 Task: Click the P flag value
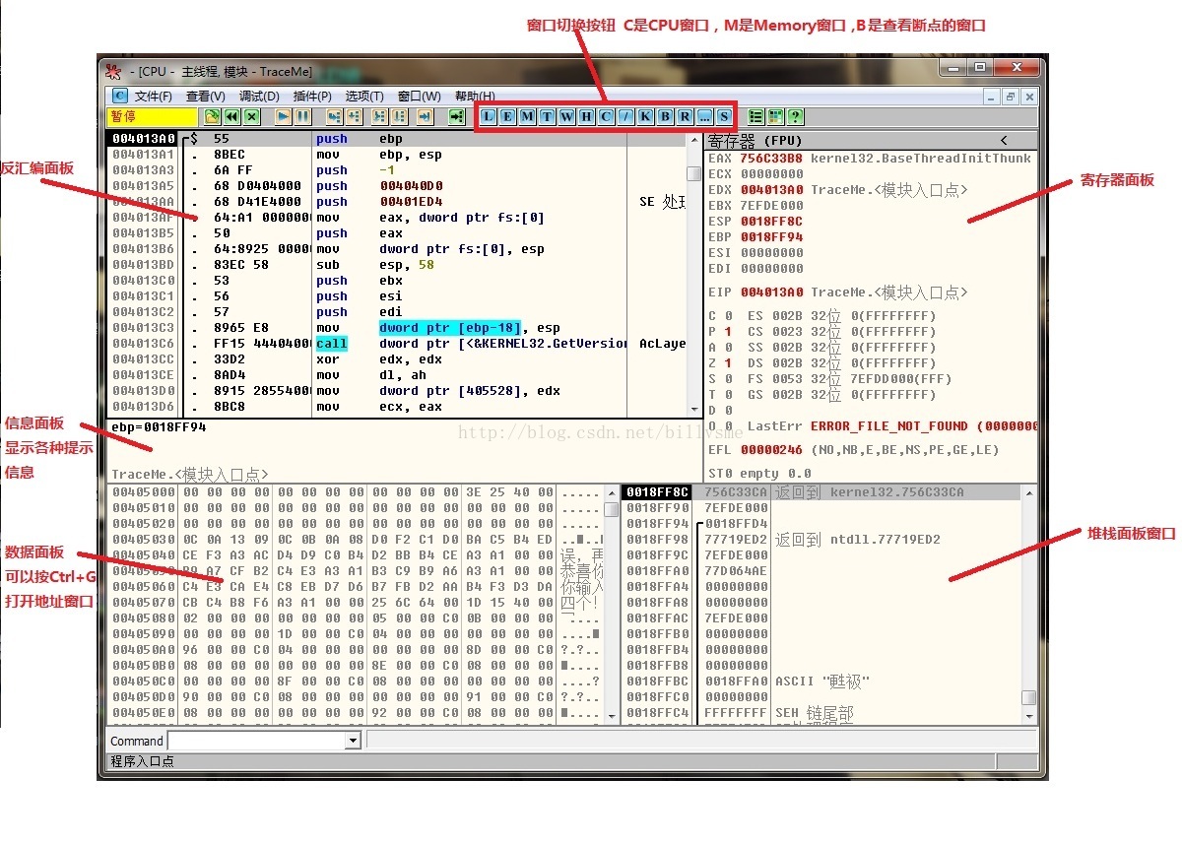coord(728,331)
